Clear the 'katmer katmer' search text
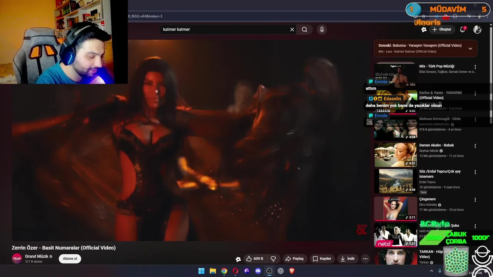 [292, 29]
